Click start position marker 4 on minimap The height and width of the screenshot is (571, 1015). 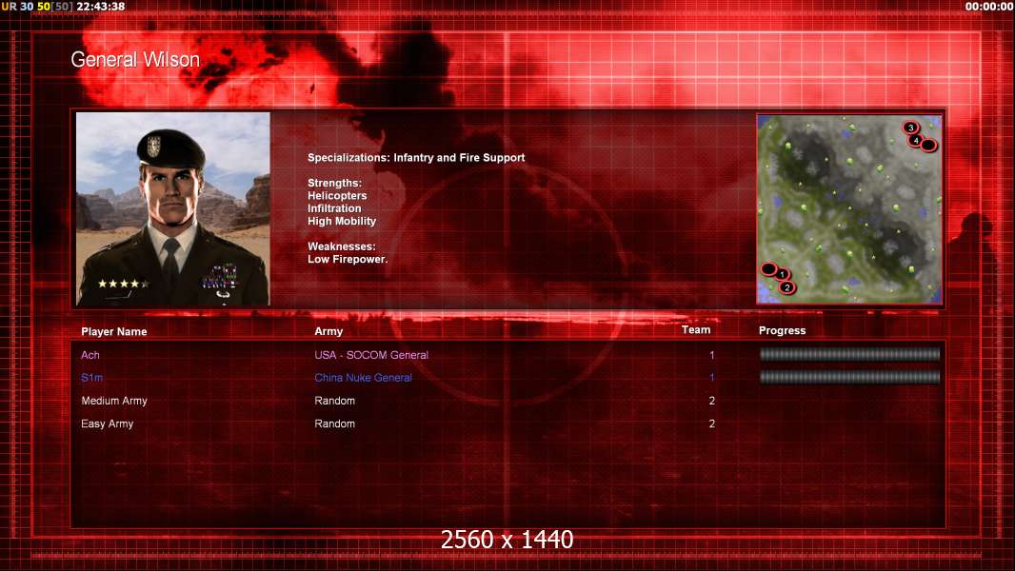[x=916, y=140]
